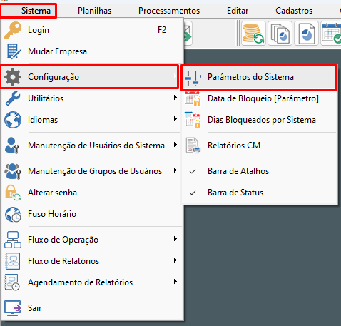Click the calendar with checkmark toolbar icon
The height and width of the screenshot is (326, 341).
[x=331, y=34]
